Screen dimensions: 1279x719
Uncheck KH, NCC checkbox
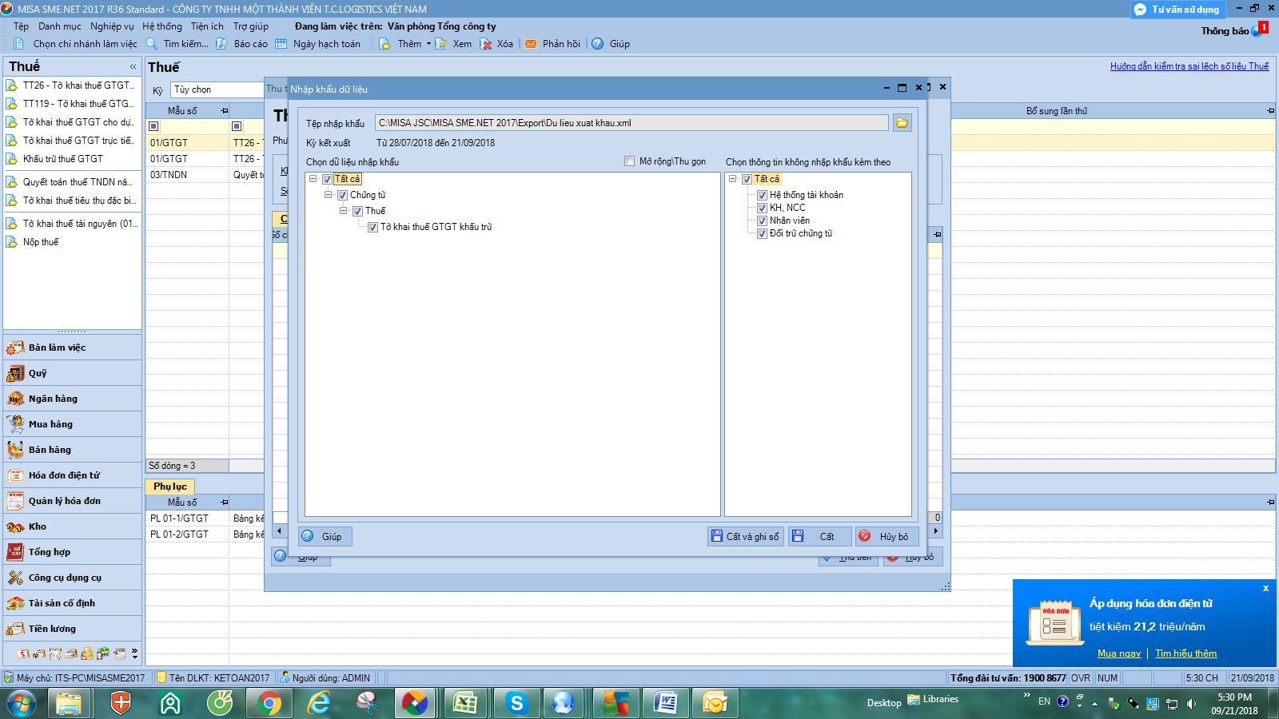click(x=762, y=208)
